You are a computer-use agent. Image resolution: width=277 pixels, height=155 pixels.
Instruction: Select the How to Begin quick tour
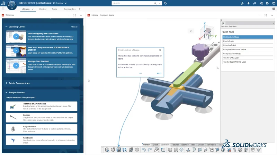pyautogui.click(x=228, y=41)
